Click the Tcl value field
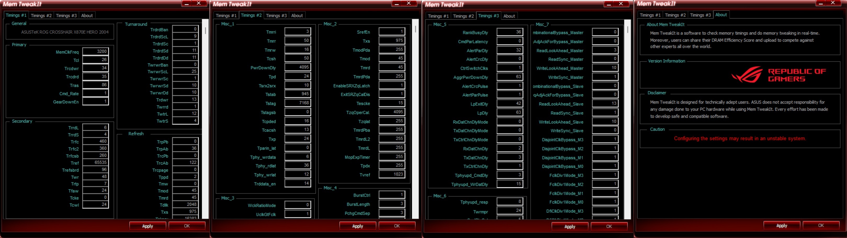Viewport: 847px width, 238px height. pyautogui.click(x=95, y=60)
